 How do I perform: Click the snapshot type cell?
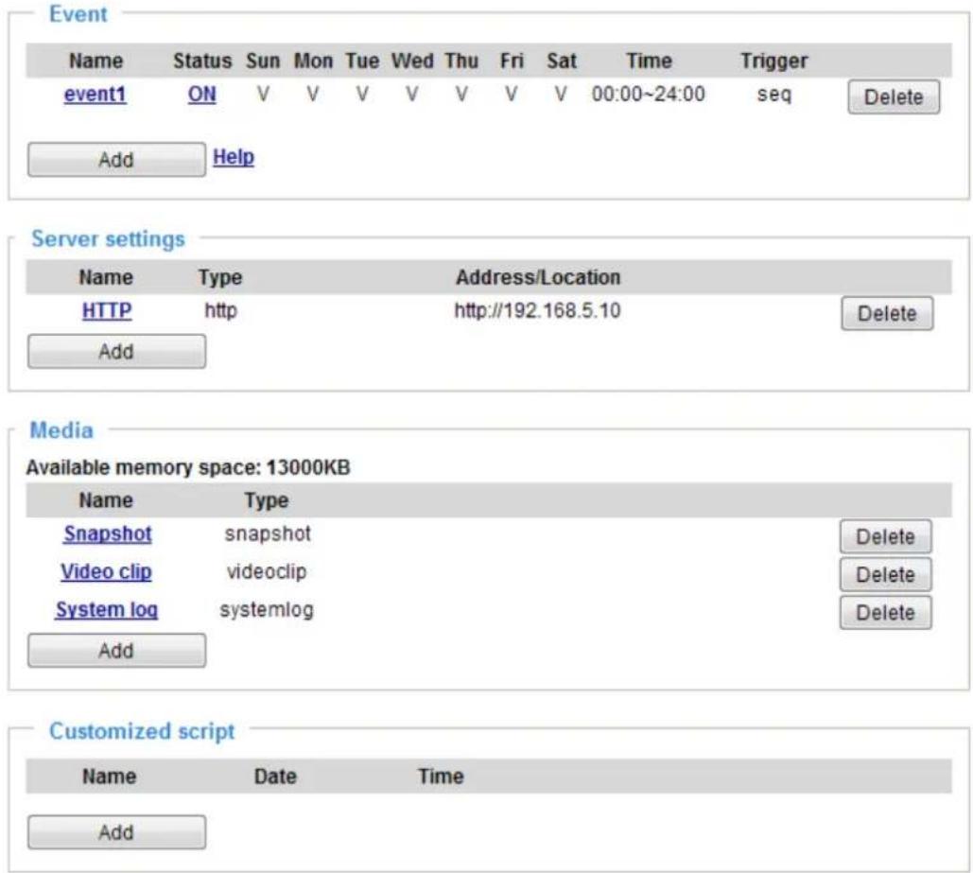tap(268, 534)
